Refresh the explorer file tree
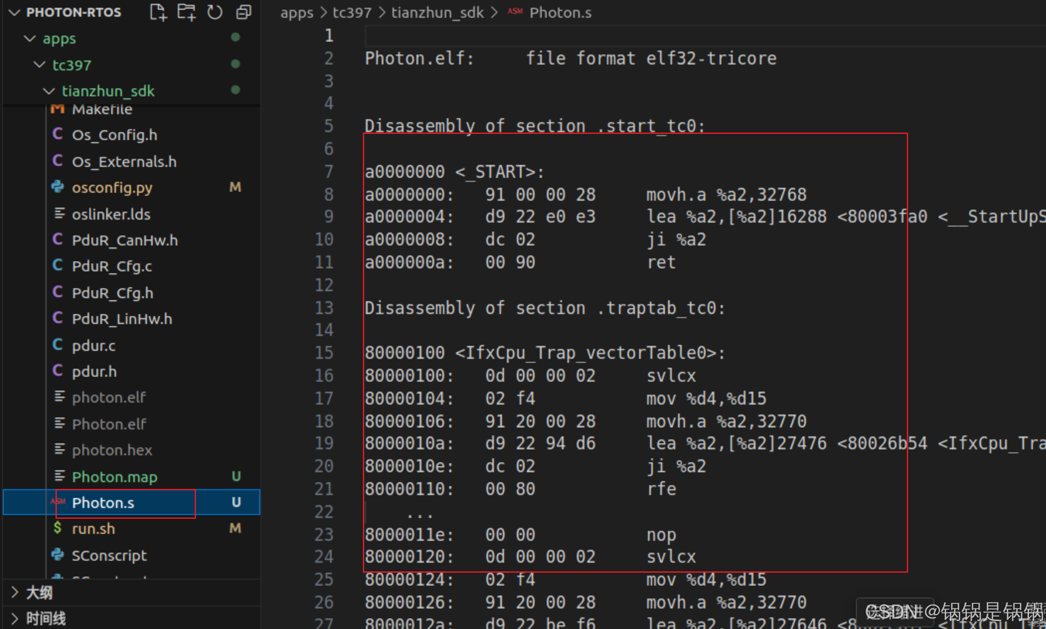This screenshot has height=629, width=1046. pyautogui.click(x=215, y=12)
